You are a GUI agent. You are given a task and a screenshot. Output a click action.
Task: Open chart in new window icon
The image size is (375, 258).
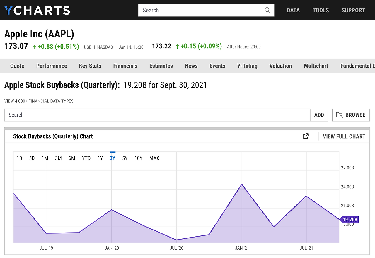pos(306,136)
